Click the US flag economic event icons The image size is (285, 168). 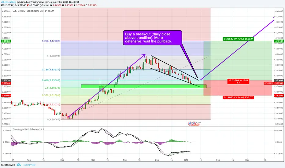(194, 124)
